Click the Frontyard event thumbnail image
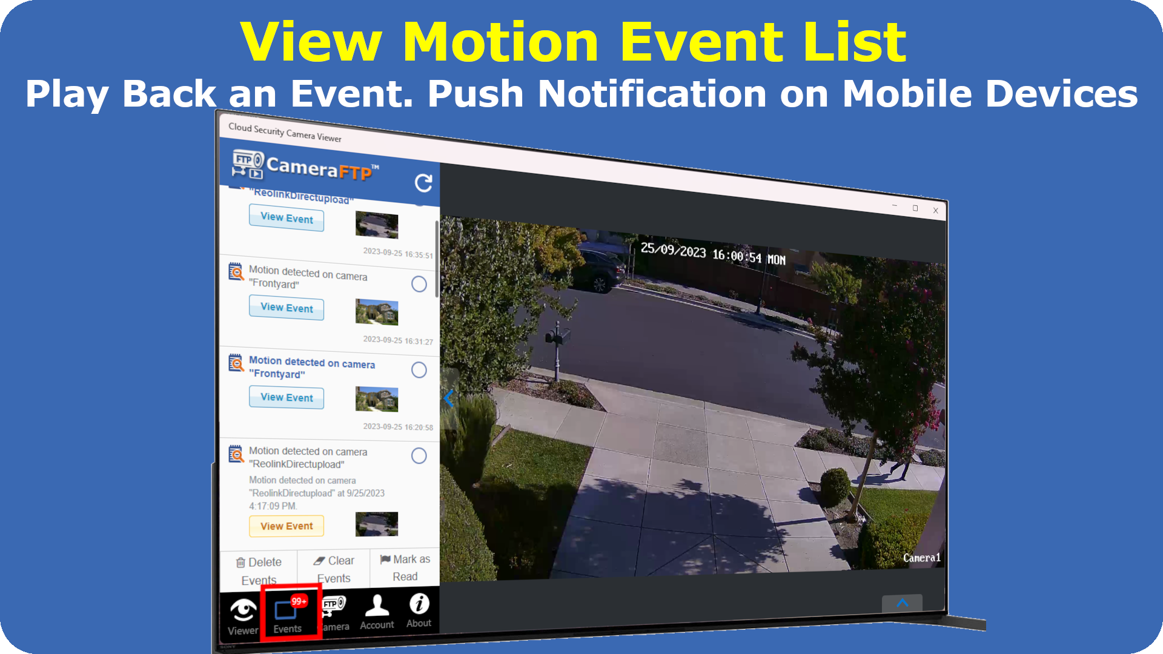The width and height of the screenshot is (1163, 654). point(377,312)
